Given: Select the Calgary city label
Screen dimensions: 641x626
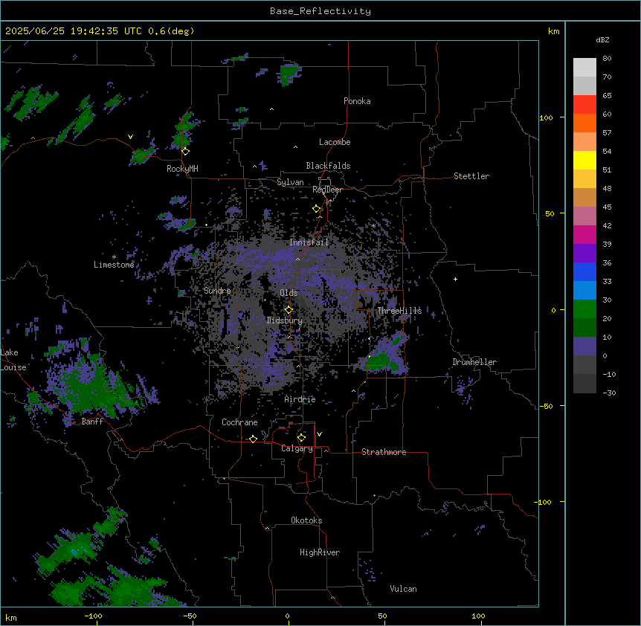Looking at the screenshot, I should (x=297, y=448).
